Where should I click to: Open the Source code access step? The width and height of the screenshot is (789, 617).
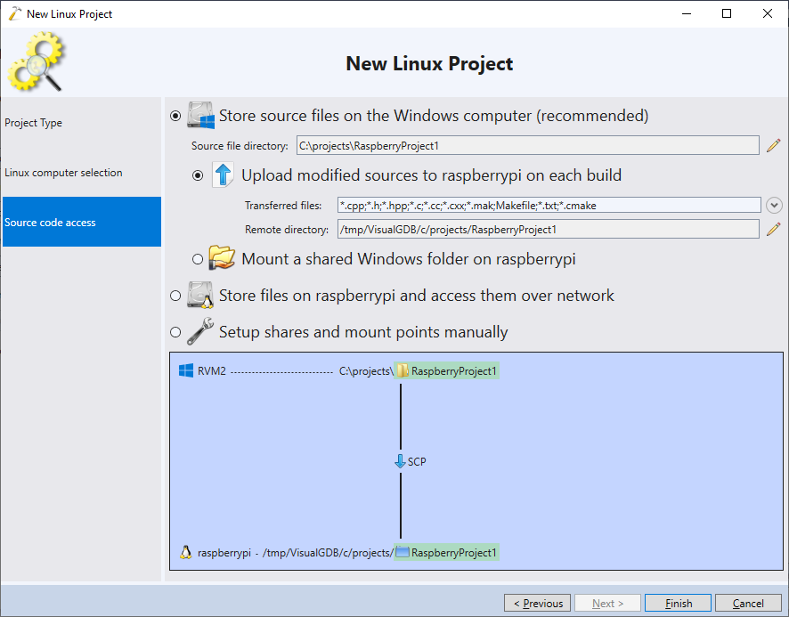click(x=82, y=222)
